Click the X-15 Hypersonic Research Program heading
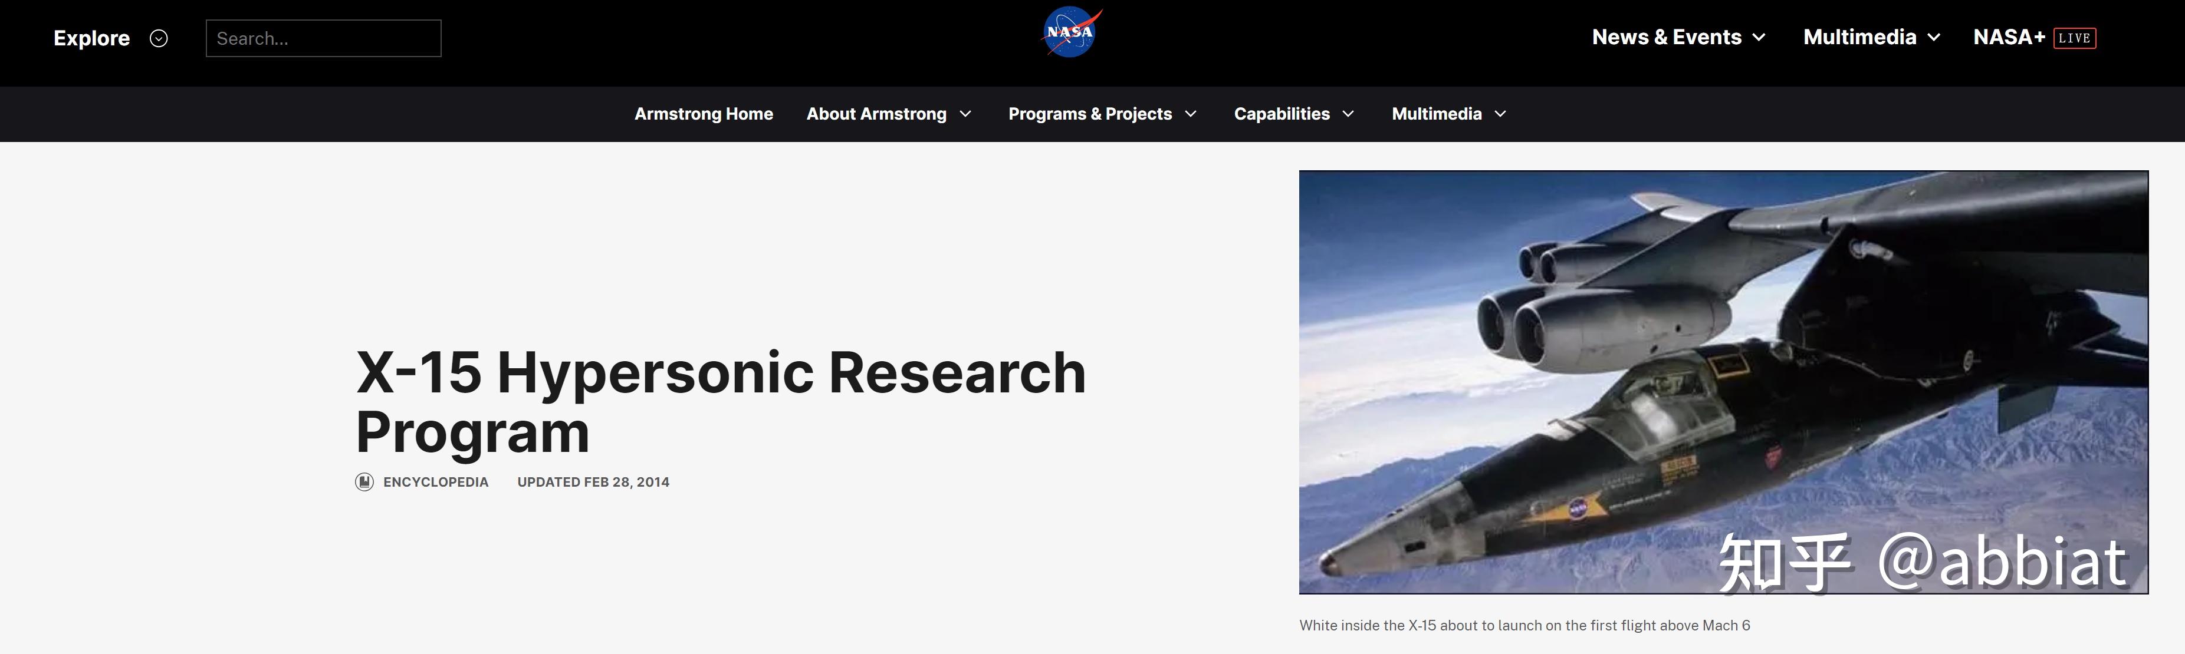 (x=720, y=403)
